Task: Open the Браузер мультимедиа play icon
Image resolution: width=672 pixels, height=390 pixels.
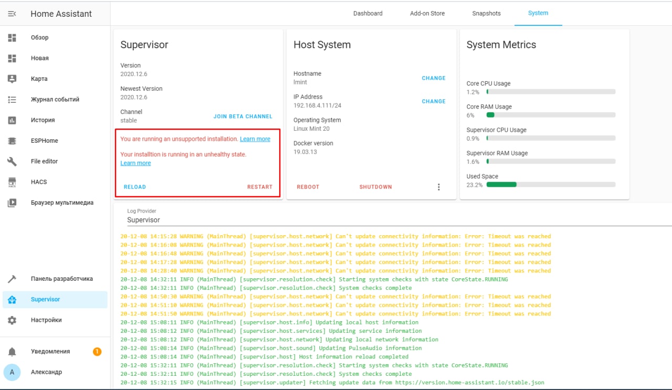Action: [x=12, y=203]
